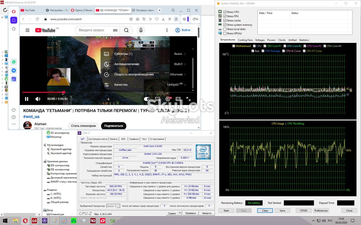
Task: Open the VK sidebar messenger
Action: (x=14, y=70)
